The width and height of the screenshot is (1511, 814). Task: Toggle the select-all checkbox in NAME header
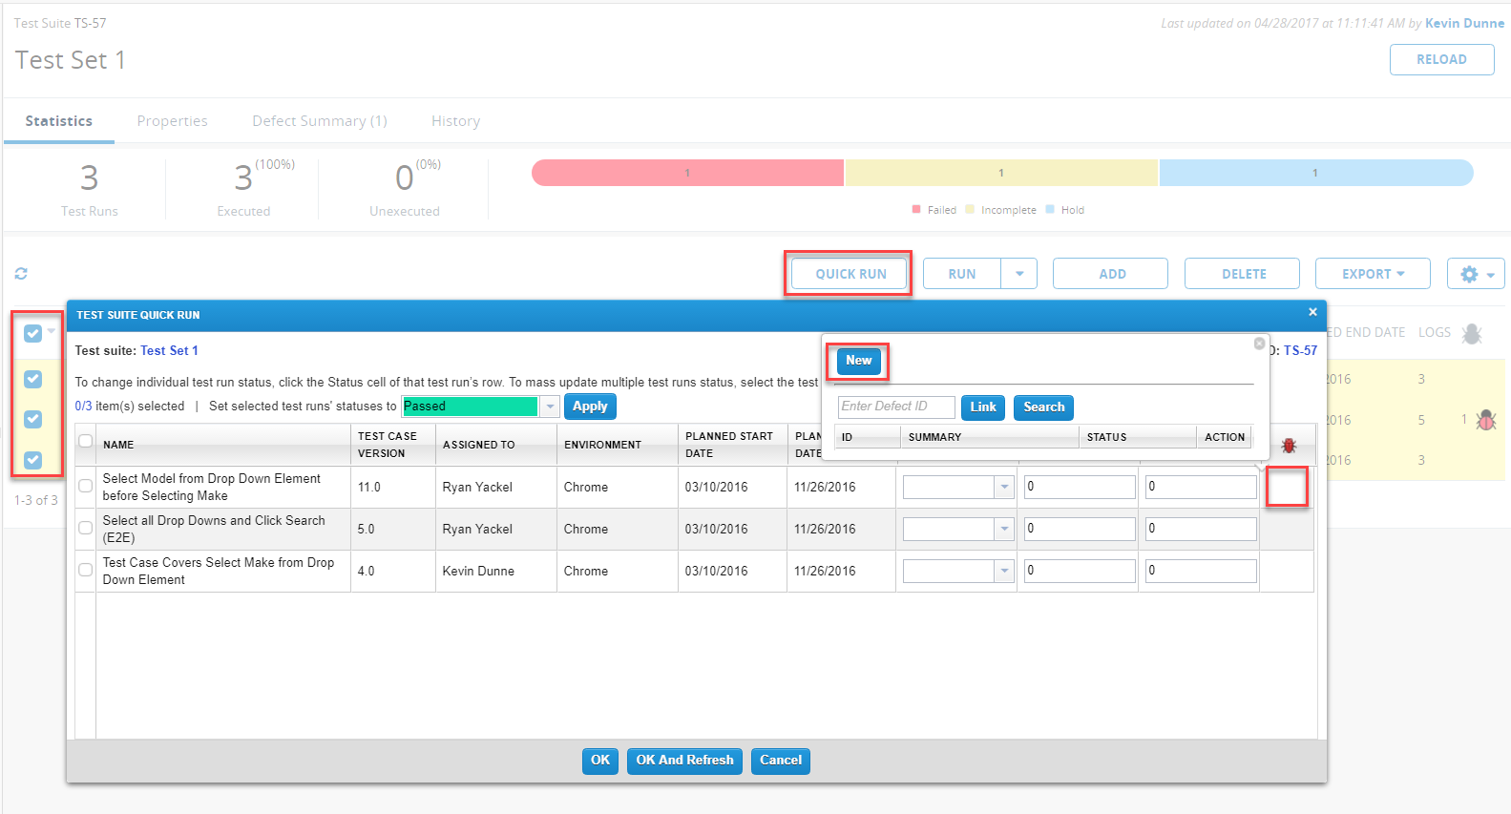[86, 441]
